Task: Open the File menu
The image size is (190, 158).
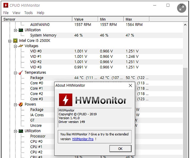Action: tap(6, 13)
